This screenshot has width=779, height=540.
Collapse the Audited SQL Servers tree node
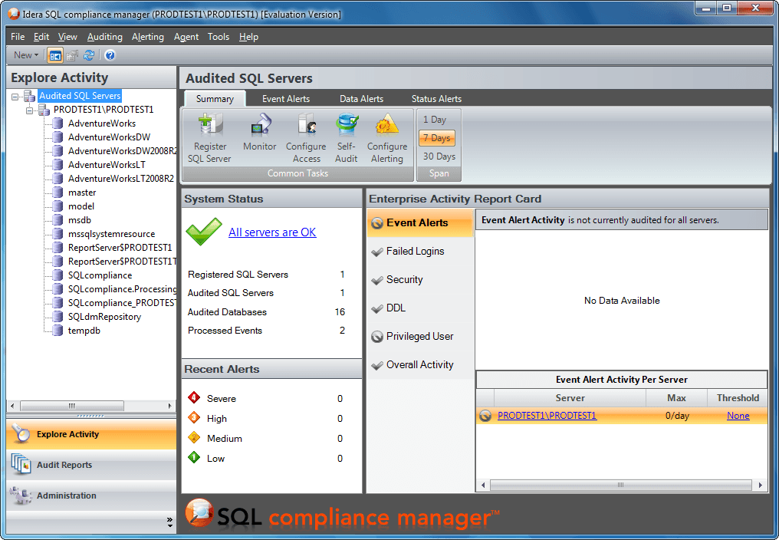pyautogui.click(x=15, y=97)
